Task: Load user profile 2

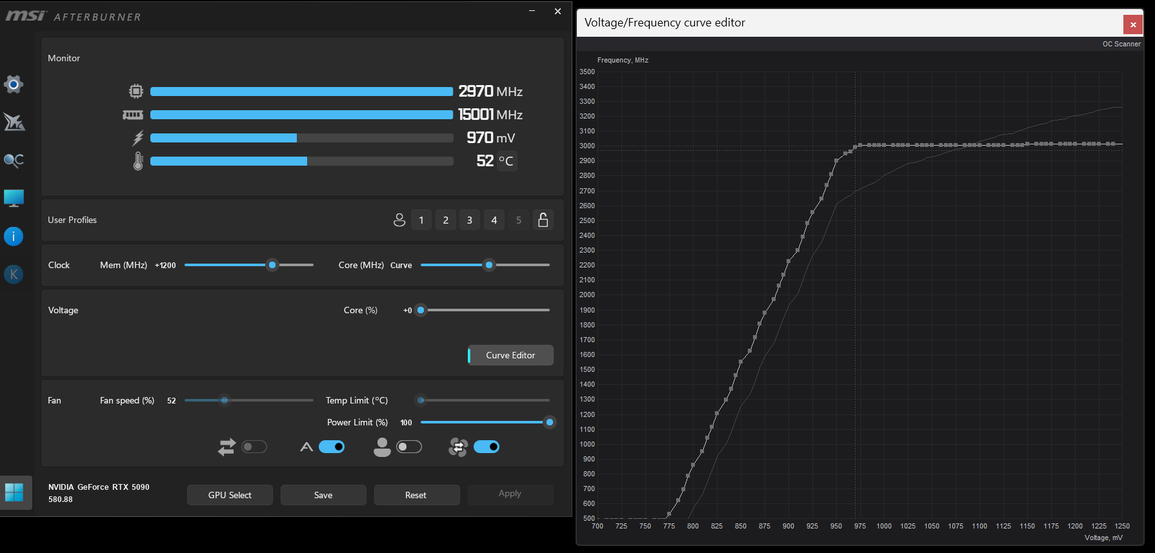Action: 446,220
